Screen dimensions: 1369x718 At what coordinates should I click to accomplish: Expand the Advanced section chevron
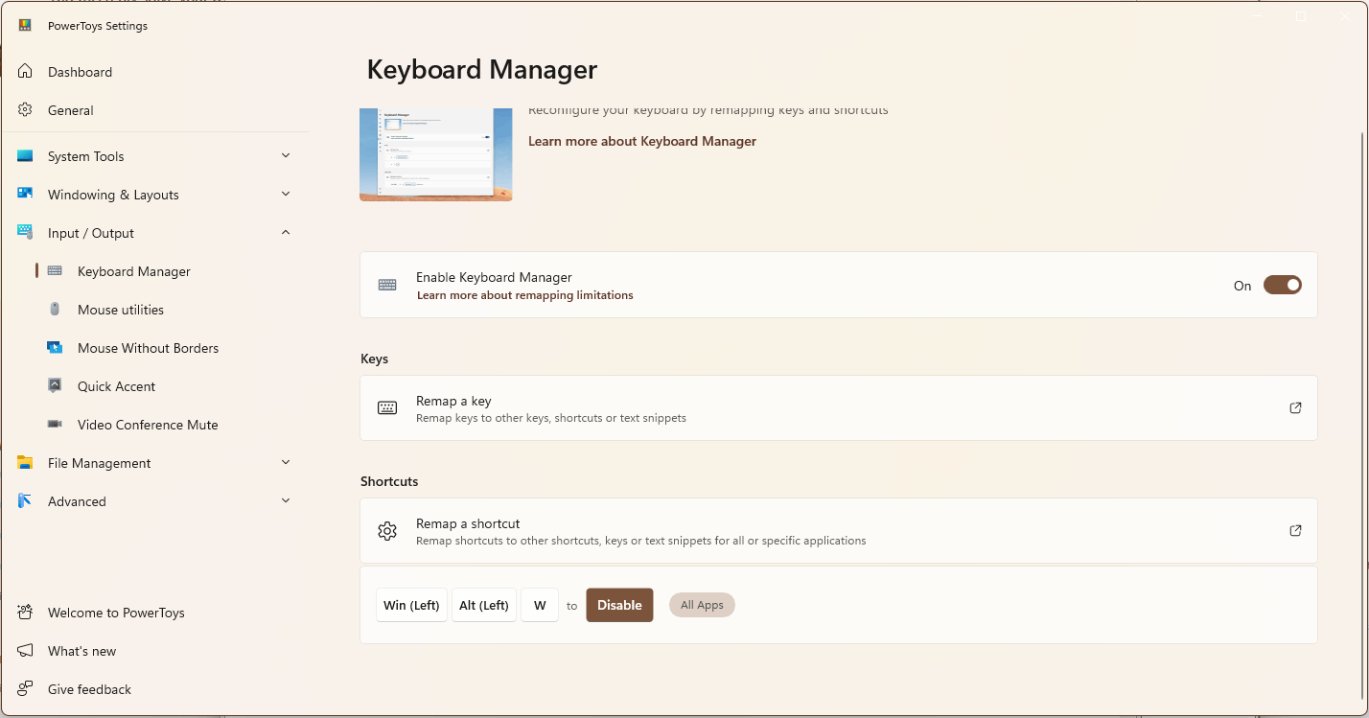[286, 500]
